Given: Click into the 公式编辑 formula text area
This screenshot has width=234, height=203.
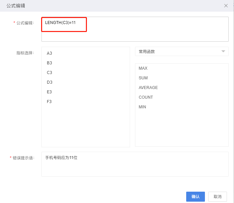Looking at the screenshot, I should pyautogui.click(x=135, y=29).
